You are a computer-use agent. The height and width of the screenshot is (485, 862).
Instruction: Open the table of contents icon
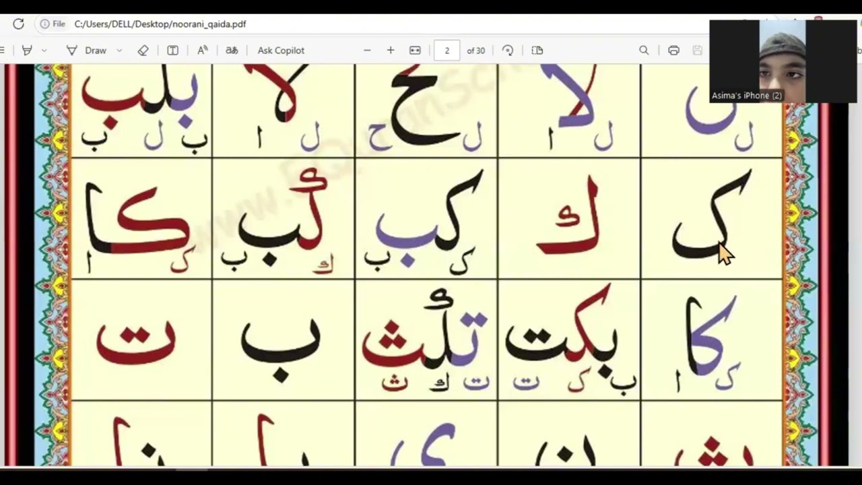tap(2, 51)
